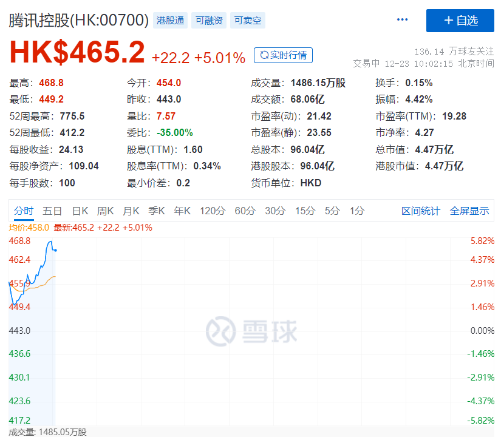The height and width of the screenshot is (437, 501).
Task: Show the 月K chart
Action: point(131,211)
